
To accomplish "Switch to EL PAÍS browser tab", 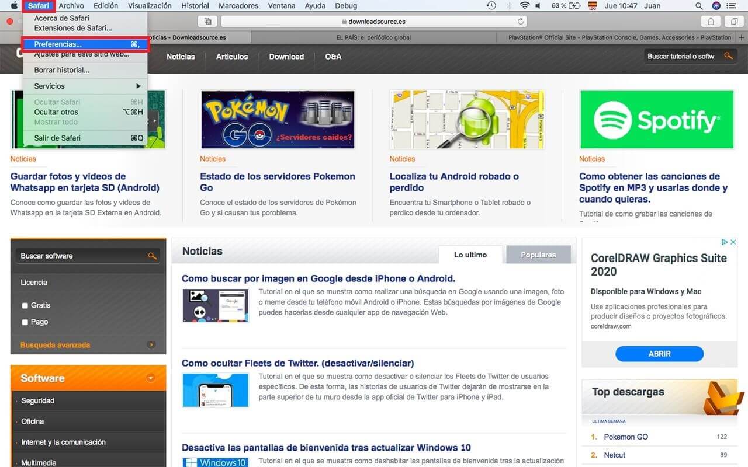I will (373, 37).
